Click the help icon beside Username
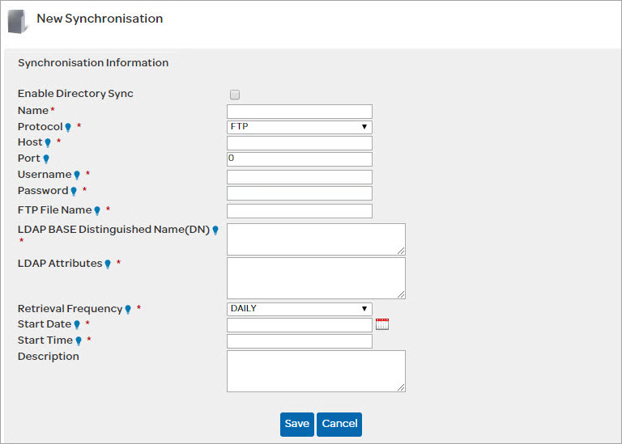This screenshot has width=622, height=444. [x=77, y=175]
